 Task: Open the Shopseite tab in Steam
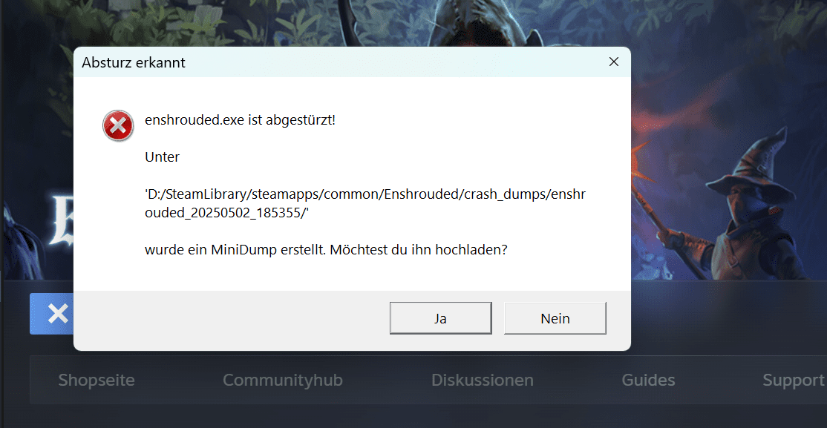click(97, 380)
